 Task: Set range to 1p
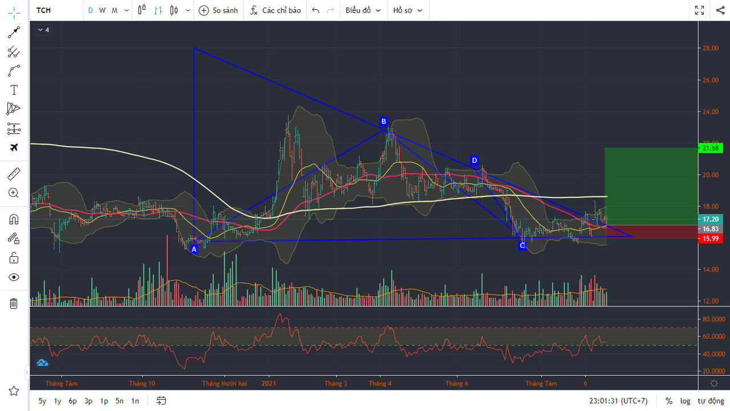(x=104, y=401)
